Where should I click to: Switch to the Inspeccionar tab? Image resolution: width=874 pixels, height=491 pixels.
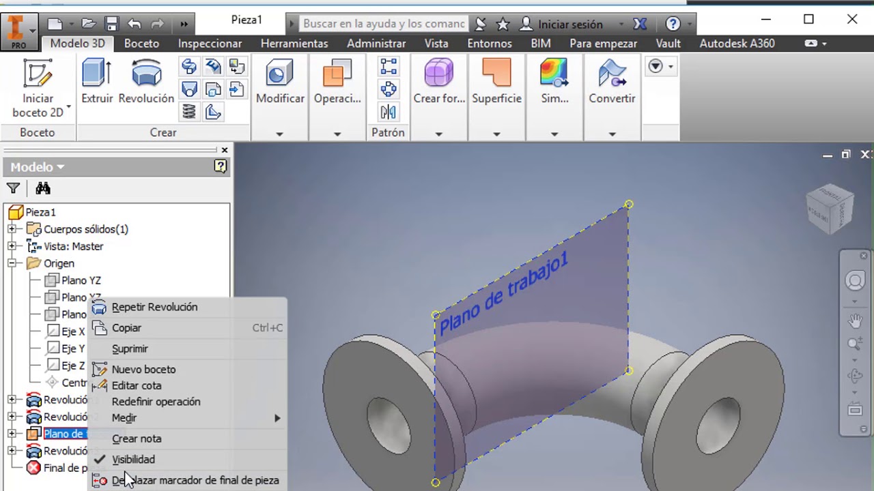tap(210, 43)
